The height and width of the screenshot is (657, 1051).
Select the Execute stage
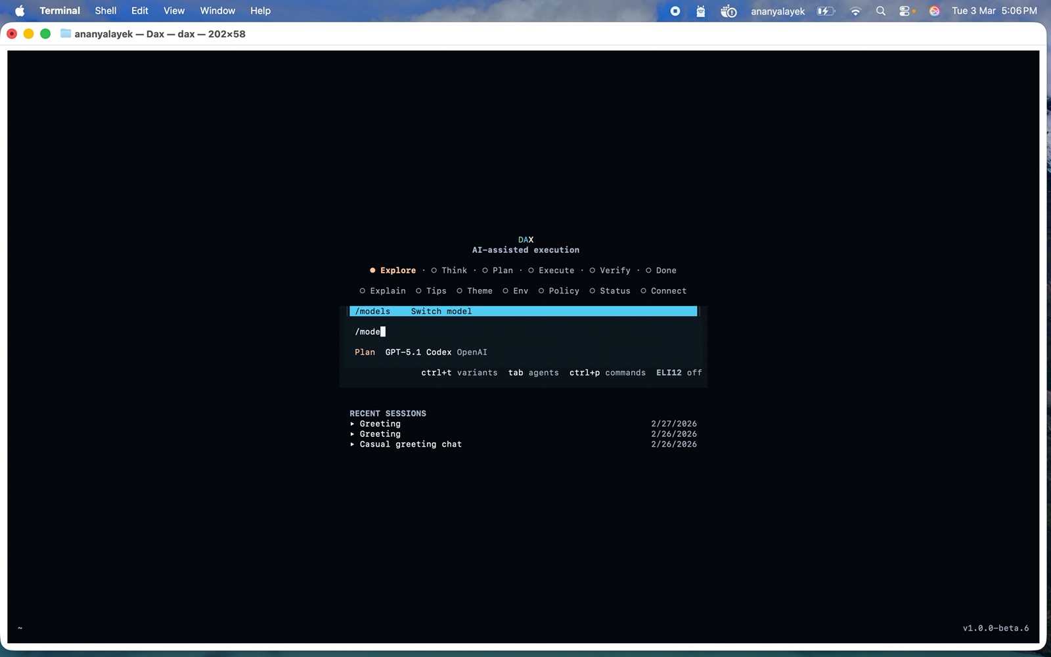(551, 270)
